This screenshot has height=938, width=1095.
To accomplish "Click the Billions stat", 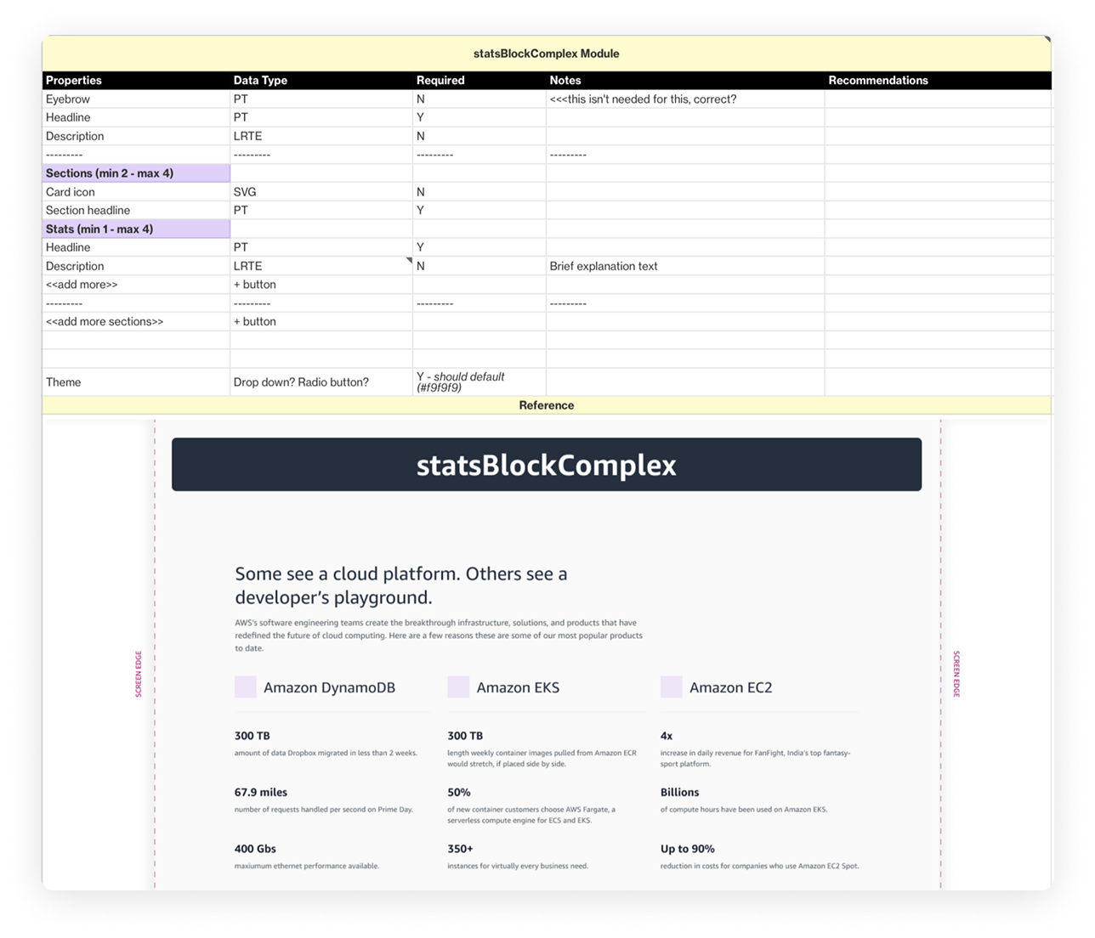I will coord(680,792).
